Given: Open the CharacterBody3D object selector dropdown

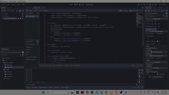Looking at the screenshot, I should click(155, 13).
